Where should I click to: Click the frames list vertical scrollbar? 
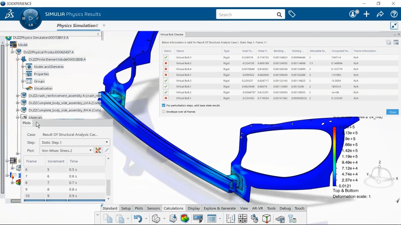point(108,187)
